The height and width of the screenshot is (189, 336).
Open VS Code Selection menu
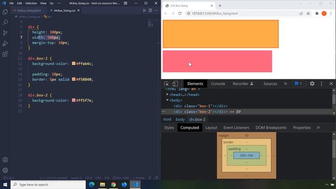click(31, 3)
